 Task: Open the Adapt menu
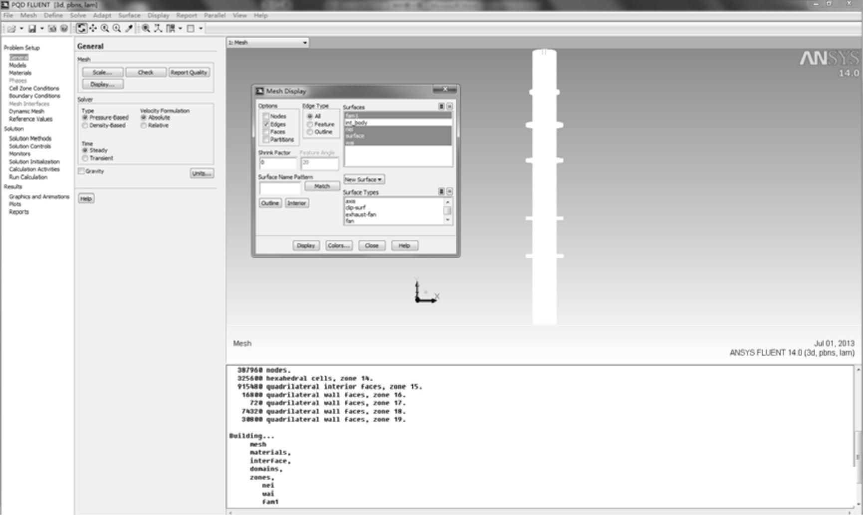[102, 15]
